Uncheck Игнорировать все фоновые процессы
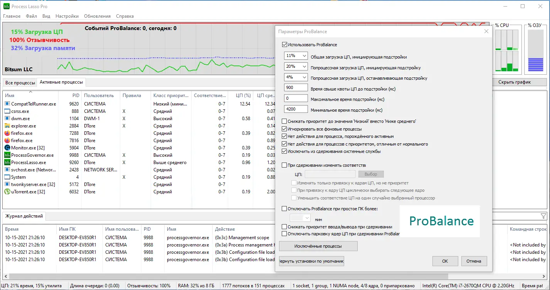 click(285, 129)
